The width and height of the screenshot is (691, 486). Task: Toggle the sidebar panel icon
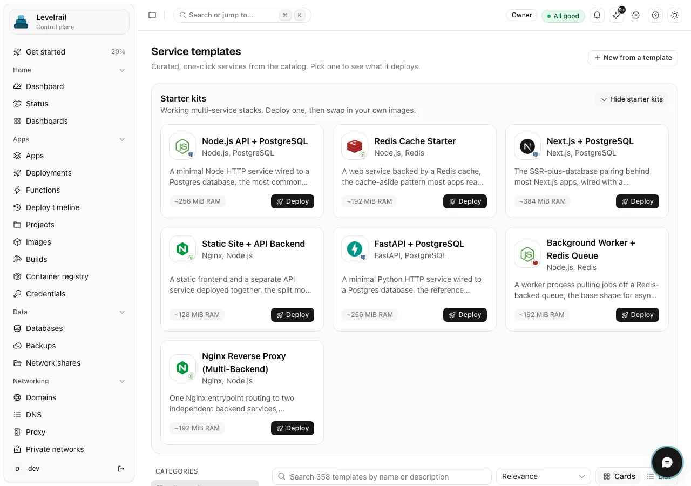[152, 15]
